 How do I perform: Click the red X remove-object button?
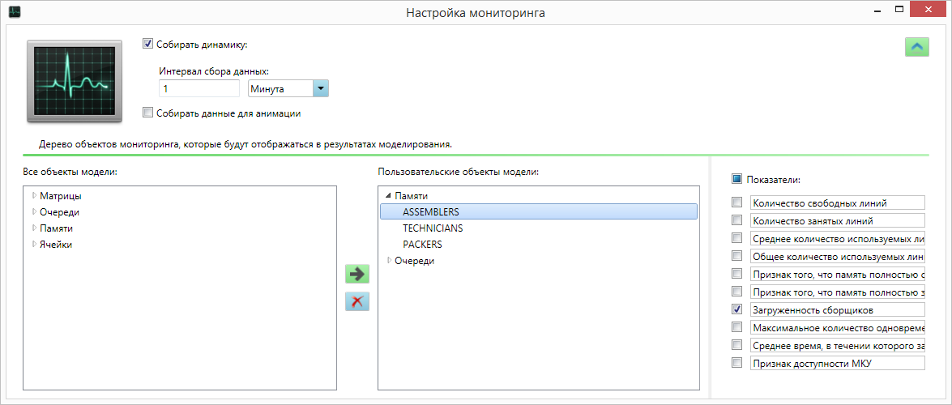(x=357, y=301)
